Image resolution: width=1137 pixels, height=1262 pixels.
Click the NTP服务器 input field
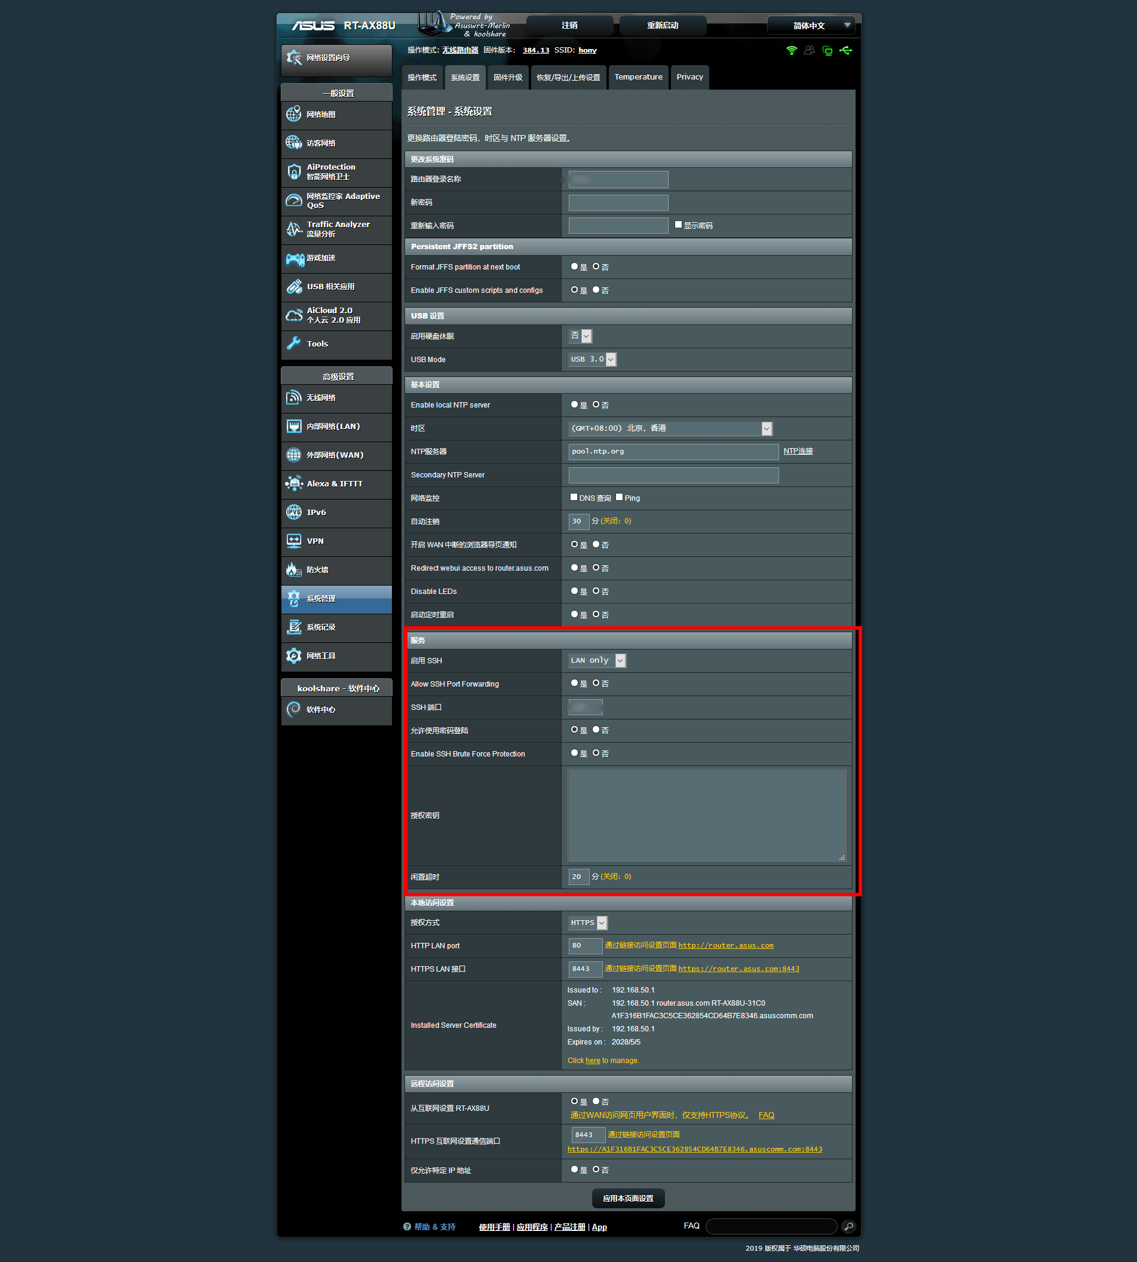coord(673,452)
